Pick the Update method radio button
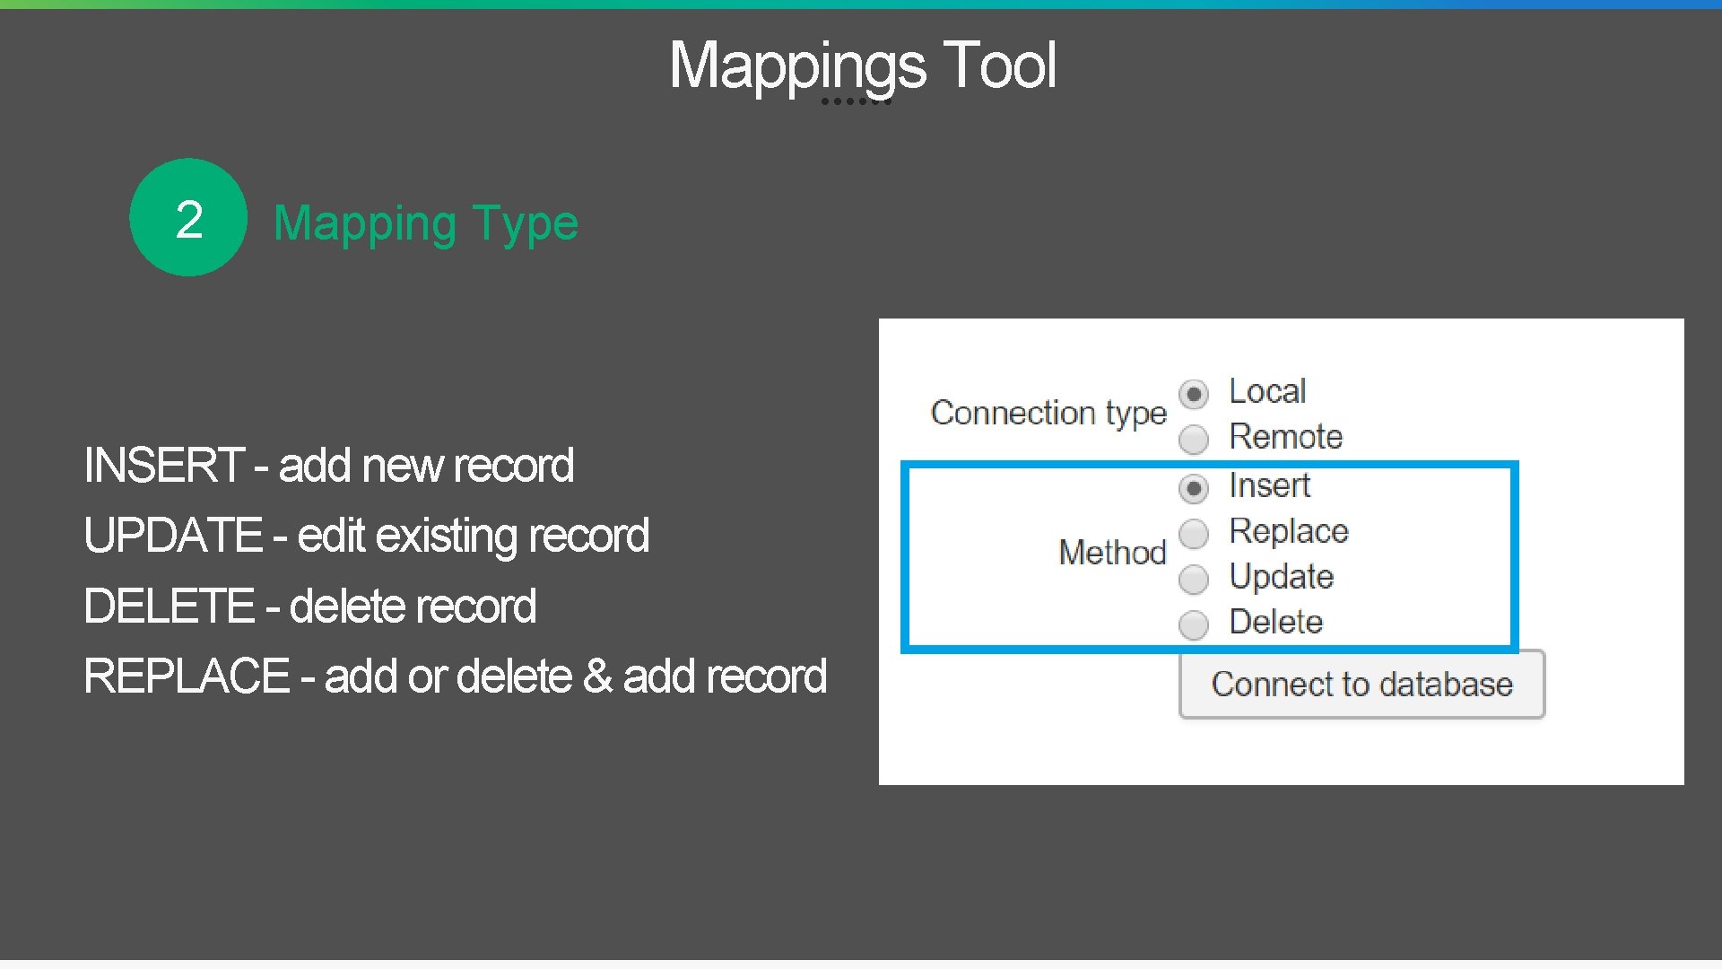This screenshot has height=969, width=1722. [1194, 580]
